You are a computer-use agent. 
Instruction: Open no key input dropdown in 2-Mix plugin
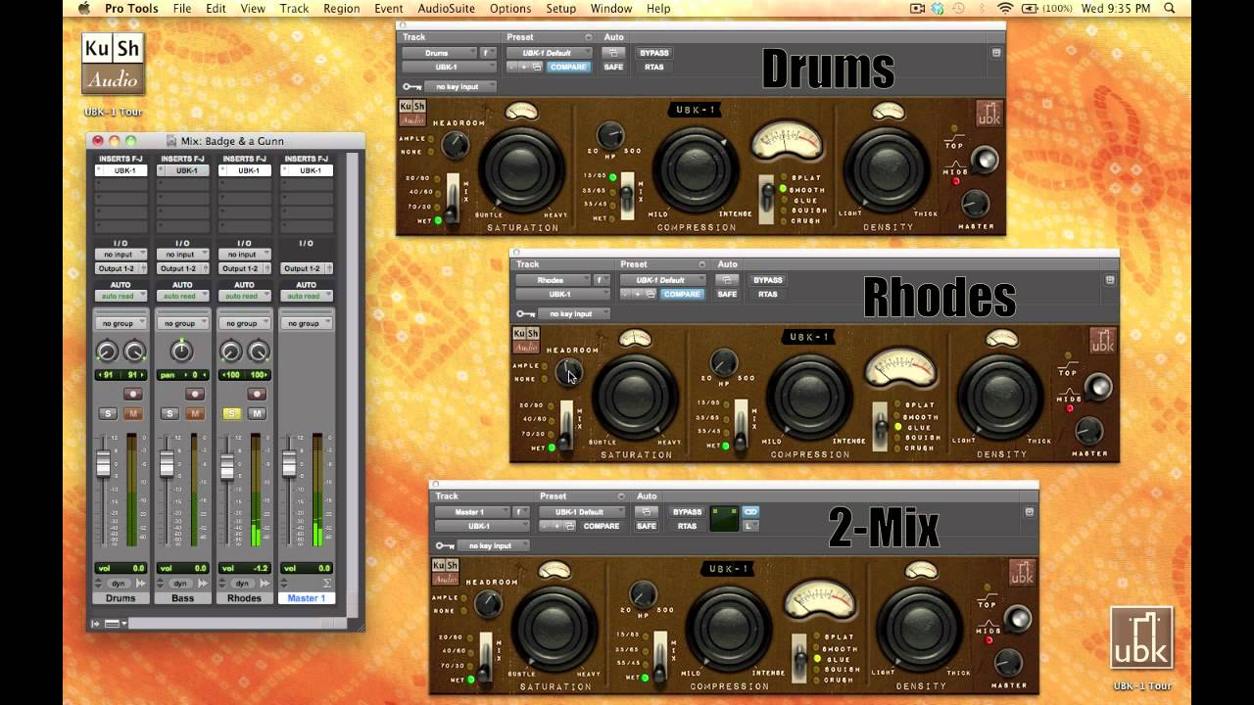(494, 545)
